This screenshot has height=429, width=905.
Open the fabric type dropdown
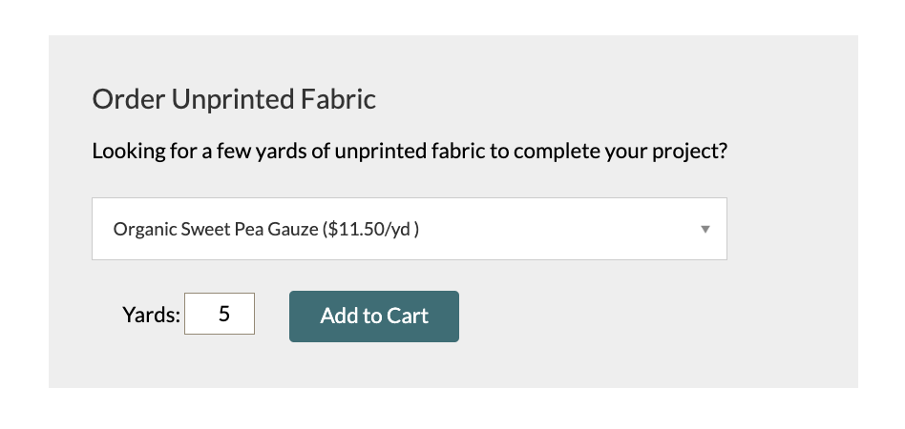tap(410, 229)
